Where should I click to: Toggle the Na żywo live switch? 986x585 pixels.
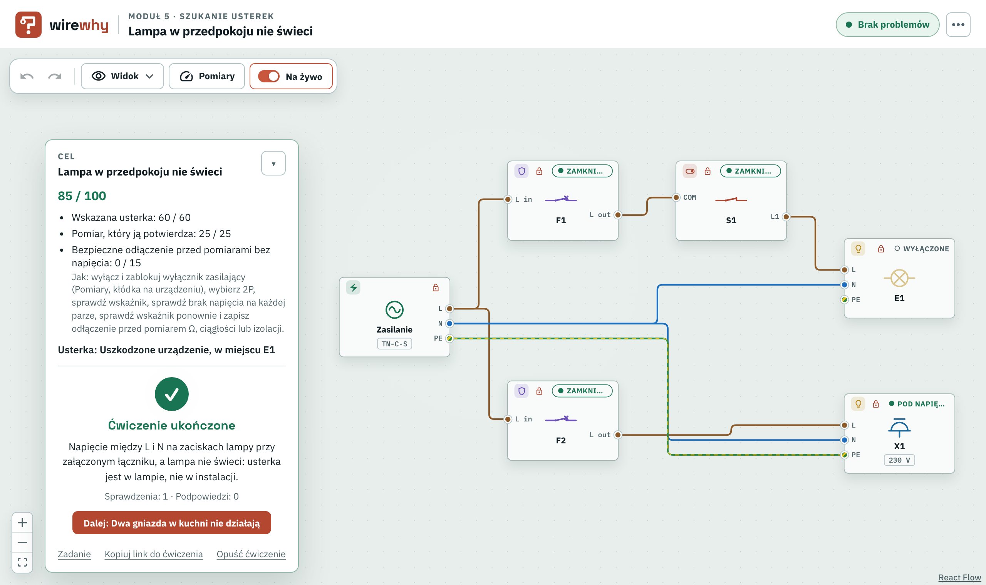click(268, 76)
